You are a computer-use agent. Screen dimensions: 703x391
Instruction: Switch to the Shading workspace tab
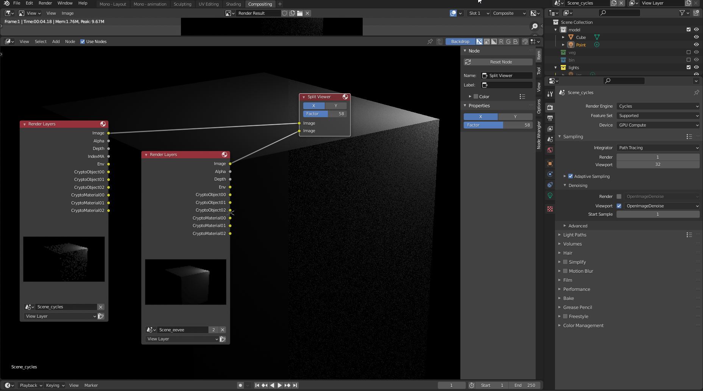[233, 4]
